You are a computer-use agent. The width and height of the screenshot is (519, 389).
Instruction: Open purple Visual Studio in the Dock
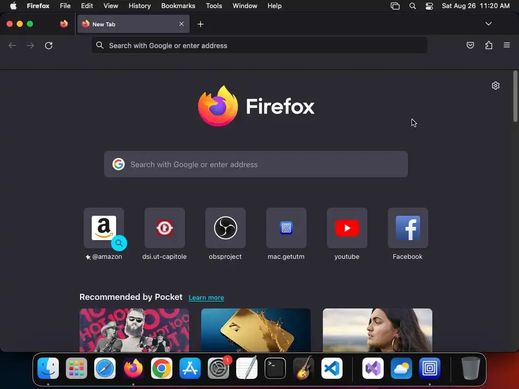click(x=373, y=368)
